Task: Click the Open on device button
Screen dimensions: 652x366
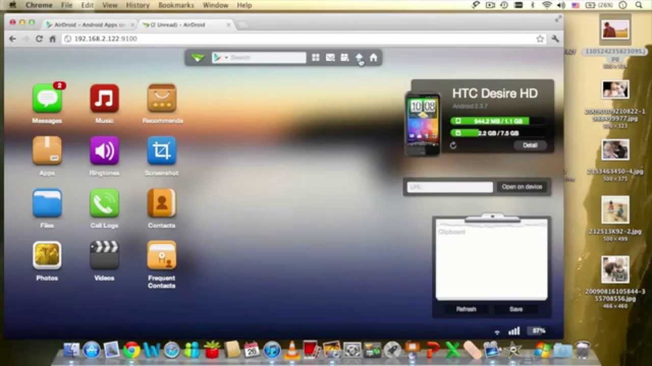Action: point(522,187)
